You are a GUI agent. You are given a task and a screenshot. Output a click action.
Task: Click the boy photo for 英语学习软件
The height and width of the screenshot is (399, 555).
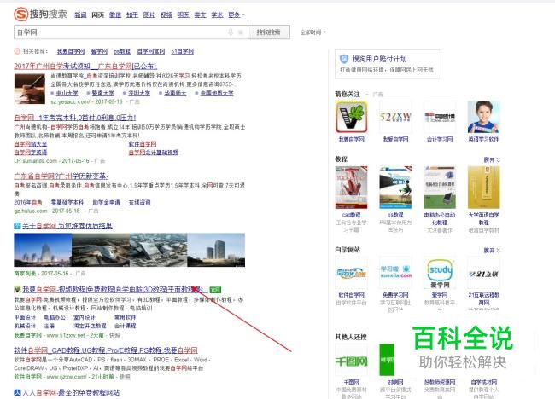pyautogui.click(x=484, y=117)
